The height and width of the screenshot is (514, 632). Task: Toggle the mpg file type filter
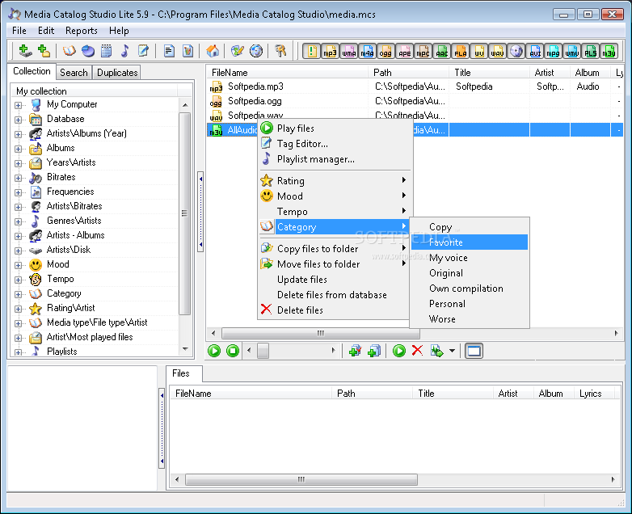pyautogui.click(x=553, y=51)
